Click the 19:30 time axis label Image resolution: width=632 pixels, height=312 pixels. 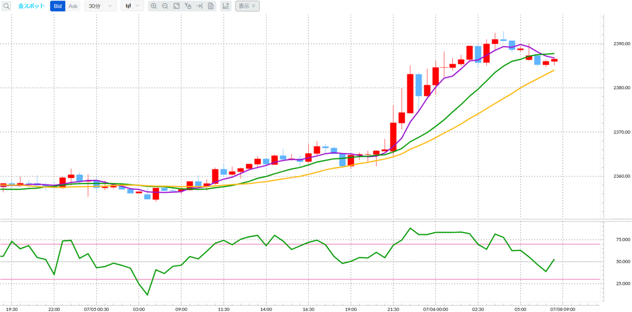11,309
